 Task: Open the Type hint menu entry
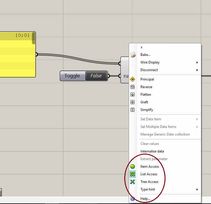click(x=165, y=189)
